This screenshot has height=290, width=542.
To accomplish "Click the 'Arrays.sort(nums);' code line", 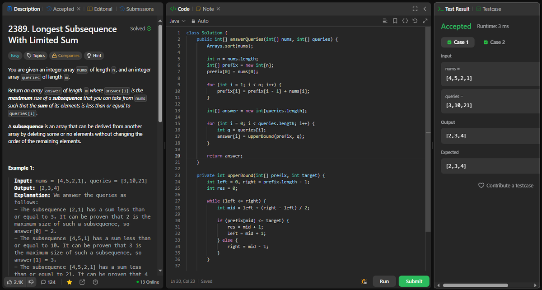I will click(230, 46).
